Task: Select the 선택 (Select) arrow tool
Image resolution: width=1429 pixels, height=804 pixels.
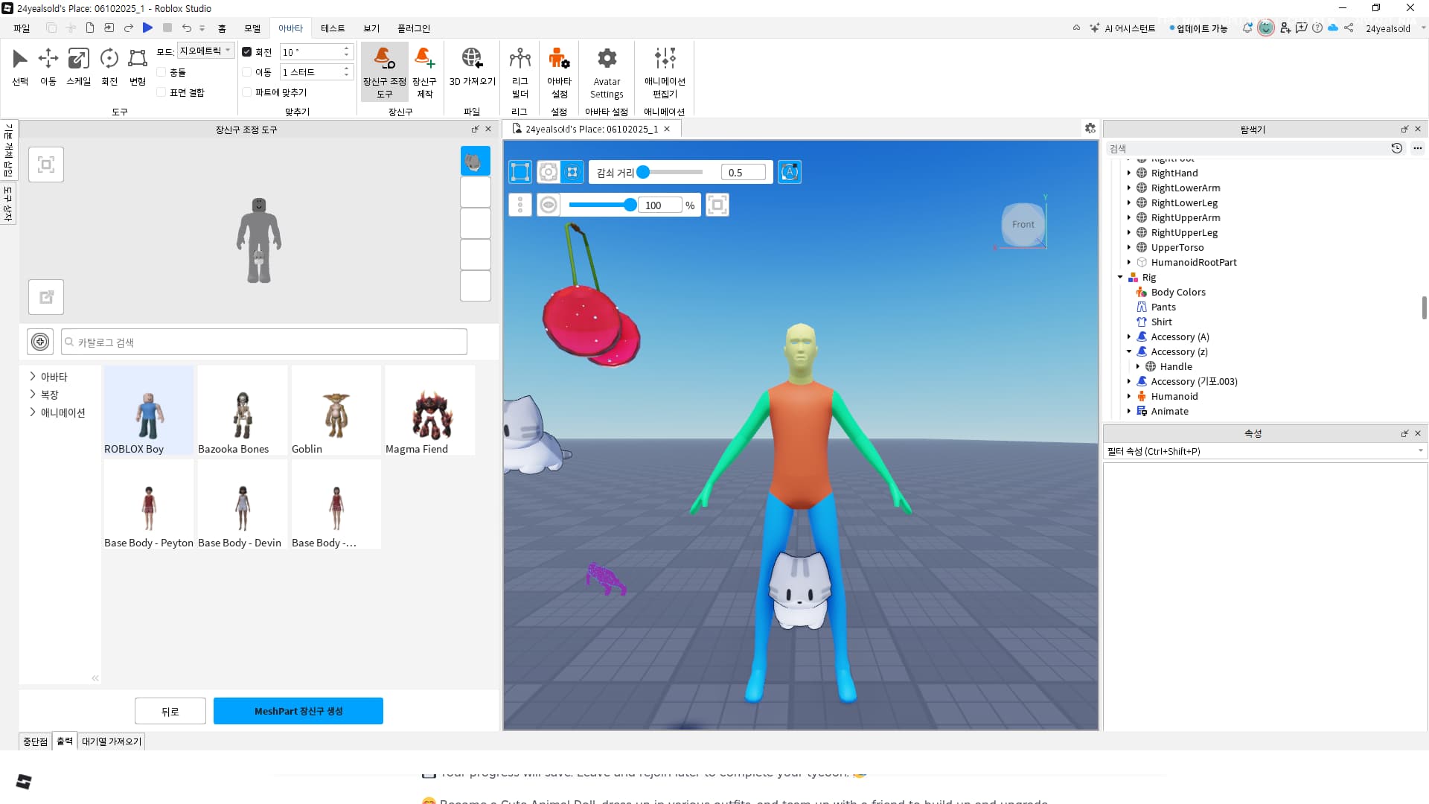Action: tap(20, 66)
